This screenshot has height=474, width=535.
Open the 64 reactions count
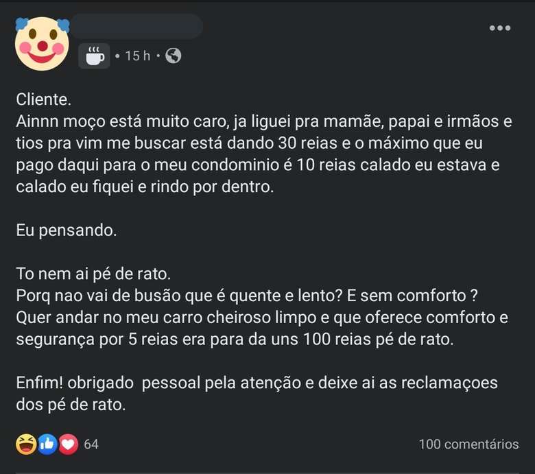click(91, 445)
